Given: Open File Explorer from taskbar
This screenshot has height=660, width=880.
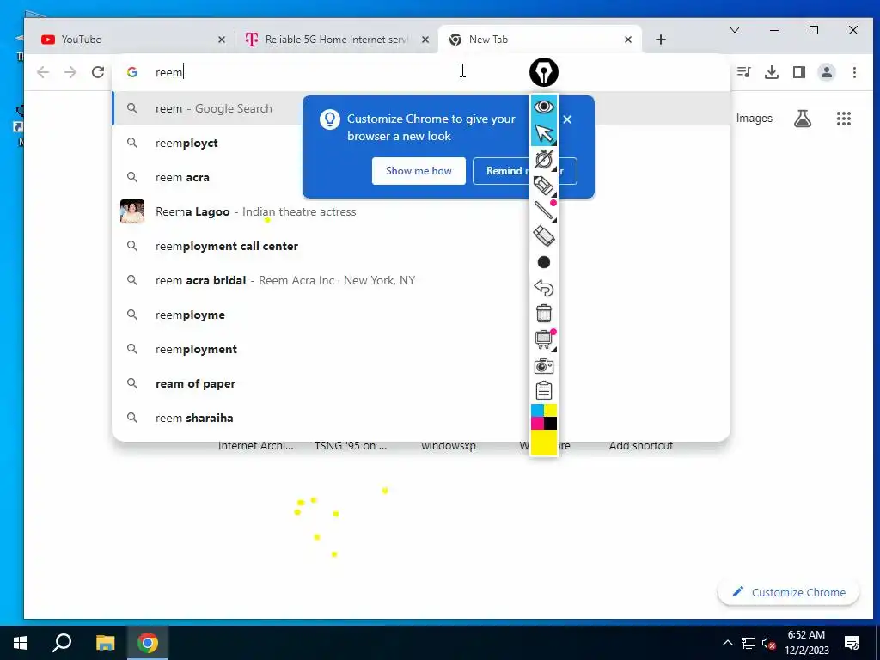Looking at the screenshot, I should pyautogui.click(x=105, y=643).
